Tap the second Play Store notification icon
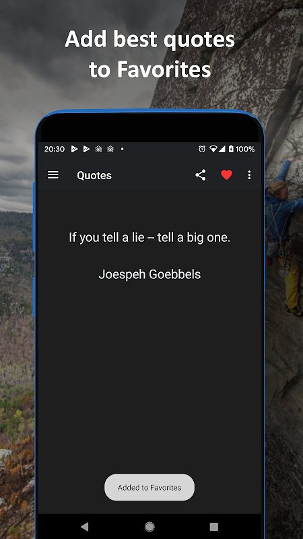The width and height of the screenshot is (303, 539). coord(86,149)
